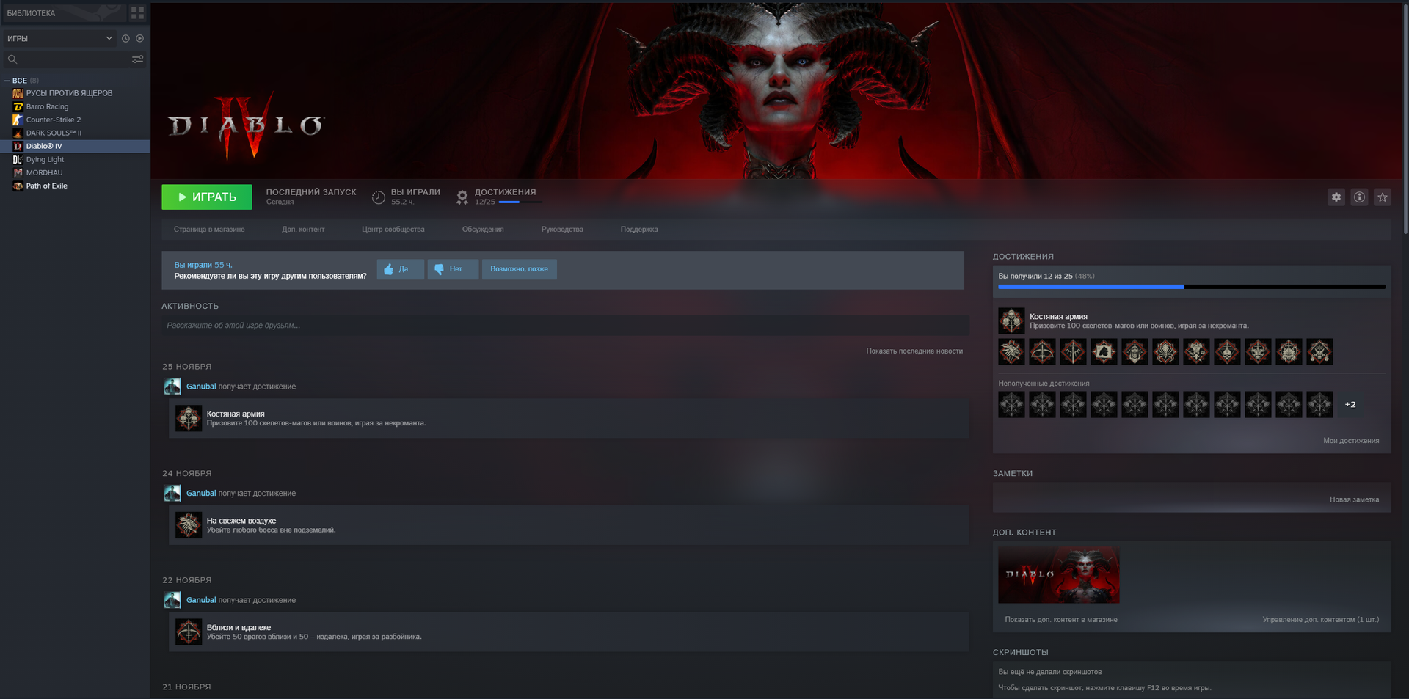Screen dimensions: 1409x699
Task: Select Path of Exile in game list
Action: [46, 186]
